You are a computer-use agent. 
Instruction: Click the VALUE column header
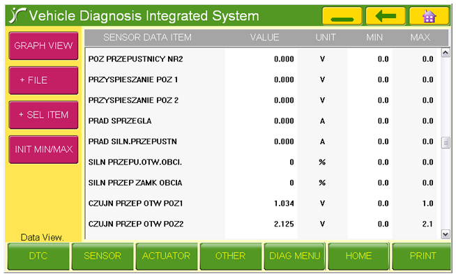coord(265,37)
